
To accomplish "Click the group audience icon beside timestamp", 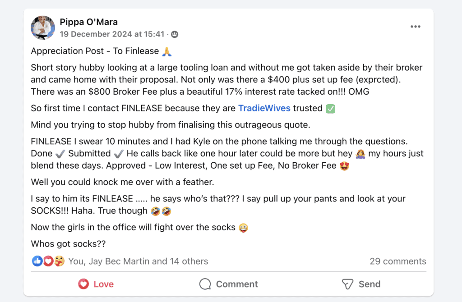I will click(174, 34).
